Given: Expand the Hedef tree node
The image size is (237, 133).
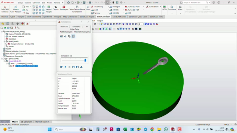Looking at the screenshot, I should [4, 41].
